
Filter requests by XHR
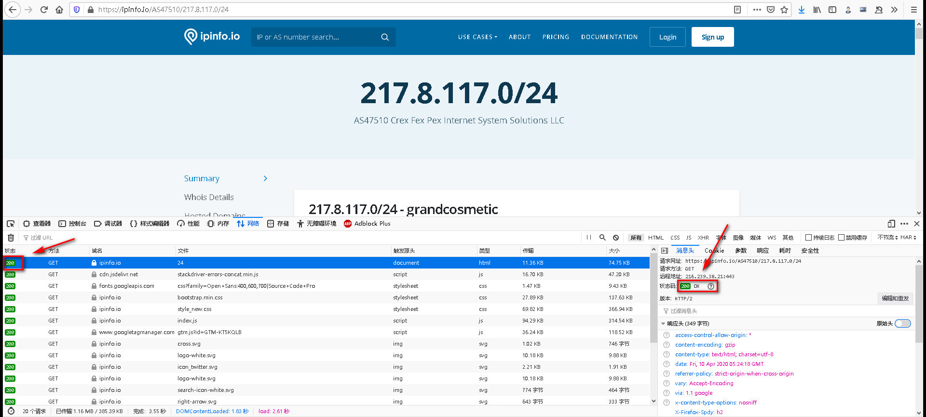tap(703, 238)
